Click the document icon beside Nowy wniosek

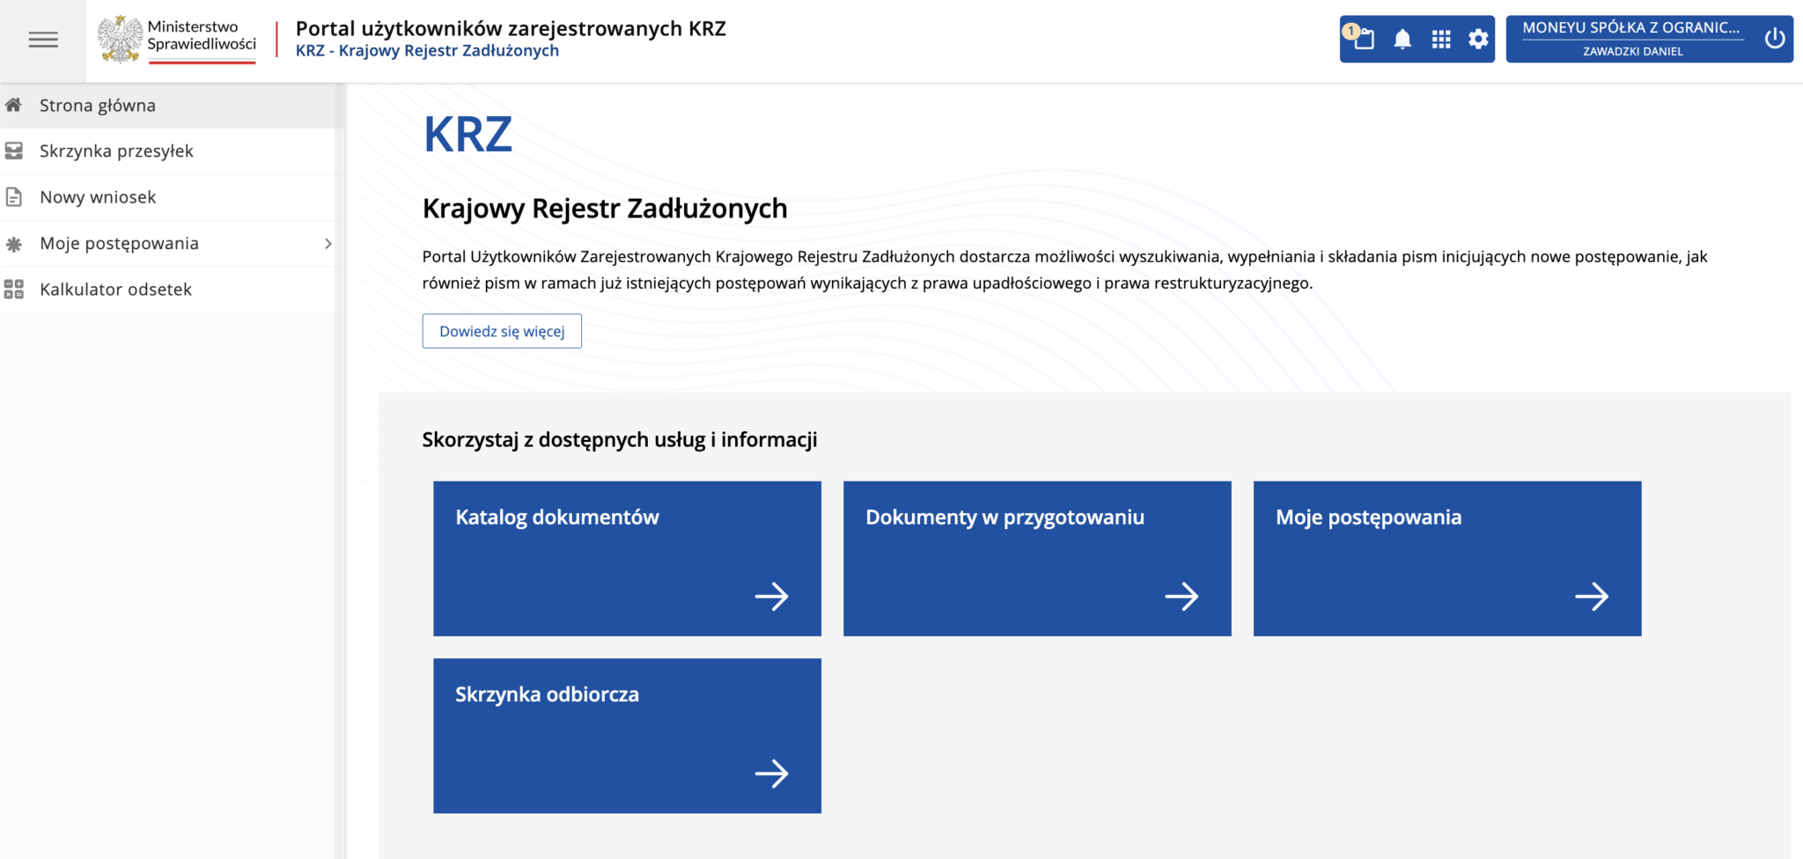click(x=14, y=197)
